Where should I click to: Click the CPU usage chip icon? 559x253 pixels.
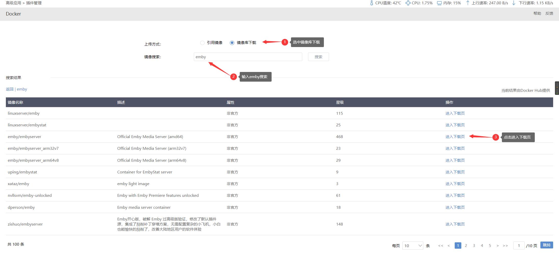[x=408, y=3]
